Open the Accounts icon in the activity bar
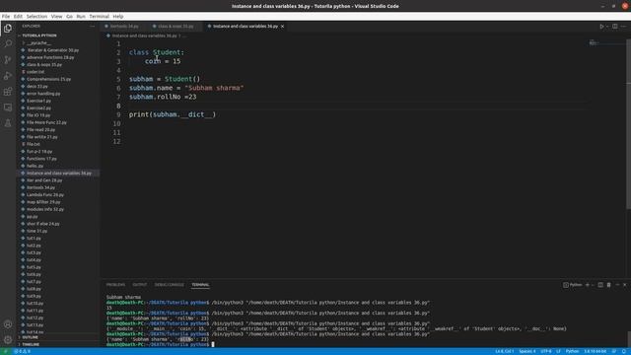Screen dimensions: 631x355 8,324
